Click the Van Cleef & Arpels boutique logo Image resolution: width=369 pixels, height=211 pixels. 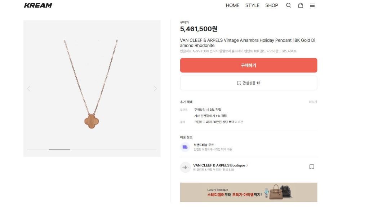tap(185, 167)
